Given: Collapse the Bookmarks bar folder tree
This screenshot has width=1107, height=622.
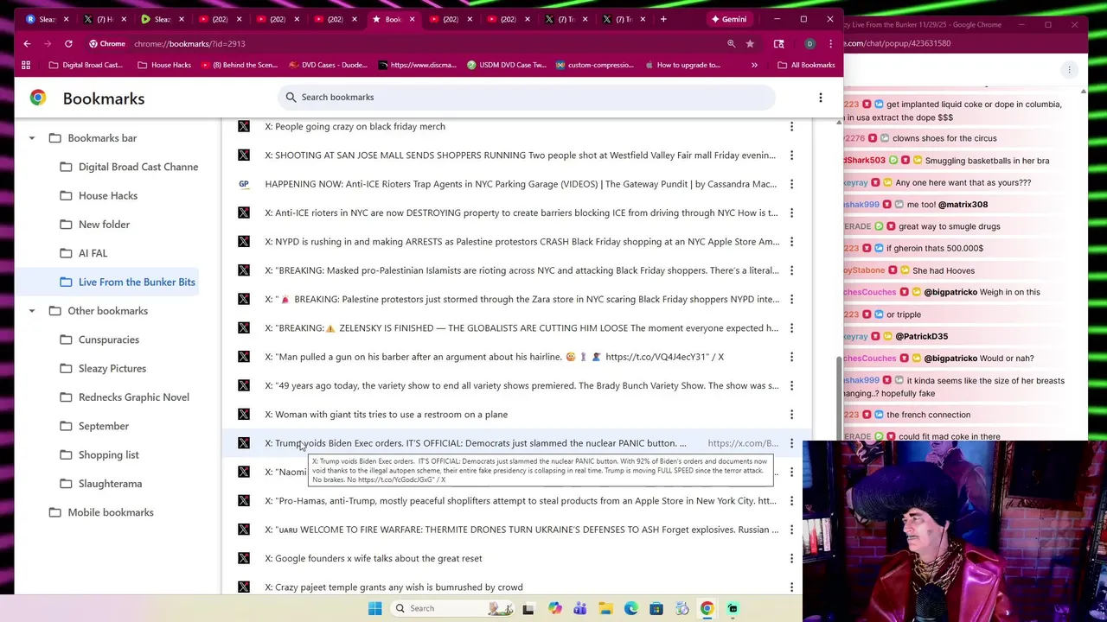Looking at the screenshot, I should coord(32,138).
